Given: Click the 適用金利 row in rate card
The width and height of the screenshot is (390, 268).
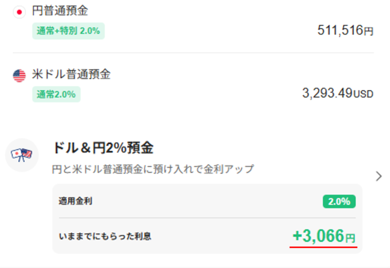Looking at the screenshot, I should pos(207,201).
